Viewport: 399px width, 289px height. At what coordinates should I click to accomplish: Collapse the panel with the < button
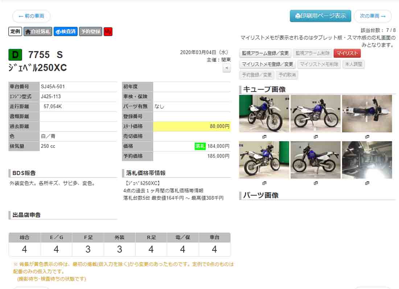[227, 68]
